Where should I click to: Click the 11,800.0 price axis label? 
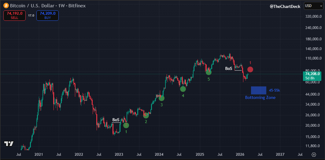313,146
